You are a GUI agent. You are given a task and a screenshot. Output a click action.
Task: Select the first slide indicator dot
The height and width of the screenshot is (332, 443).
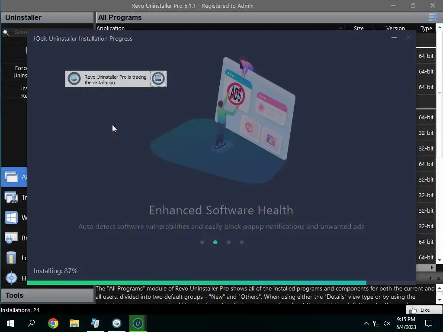pos(202,242)
